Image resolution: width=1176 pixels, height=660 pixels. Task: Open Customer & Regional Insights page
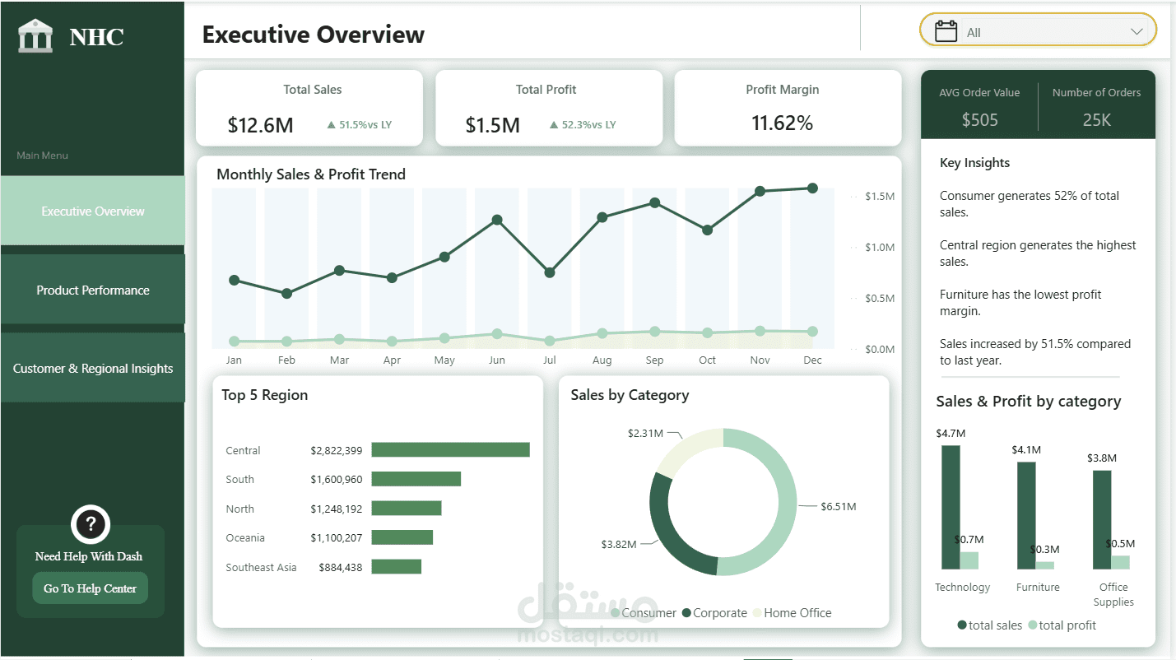tap(92, 368)
